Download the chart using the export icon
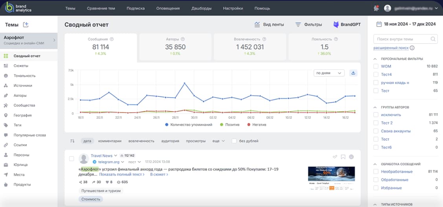The height and width of the screenshot is (207, 443). (353, 73)
